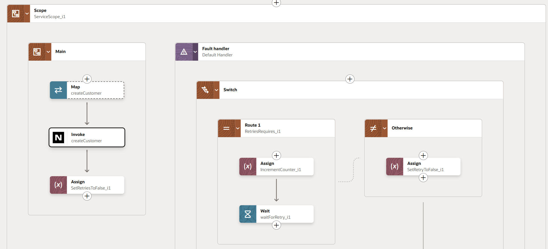Add action above the Switch block

[350, 79]
